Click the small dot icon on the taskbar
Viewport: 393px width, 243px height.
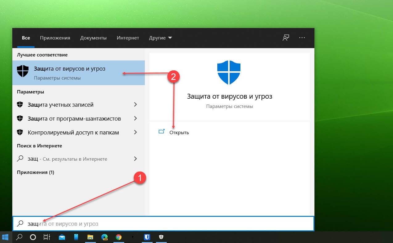(133, 237)
